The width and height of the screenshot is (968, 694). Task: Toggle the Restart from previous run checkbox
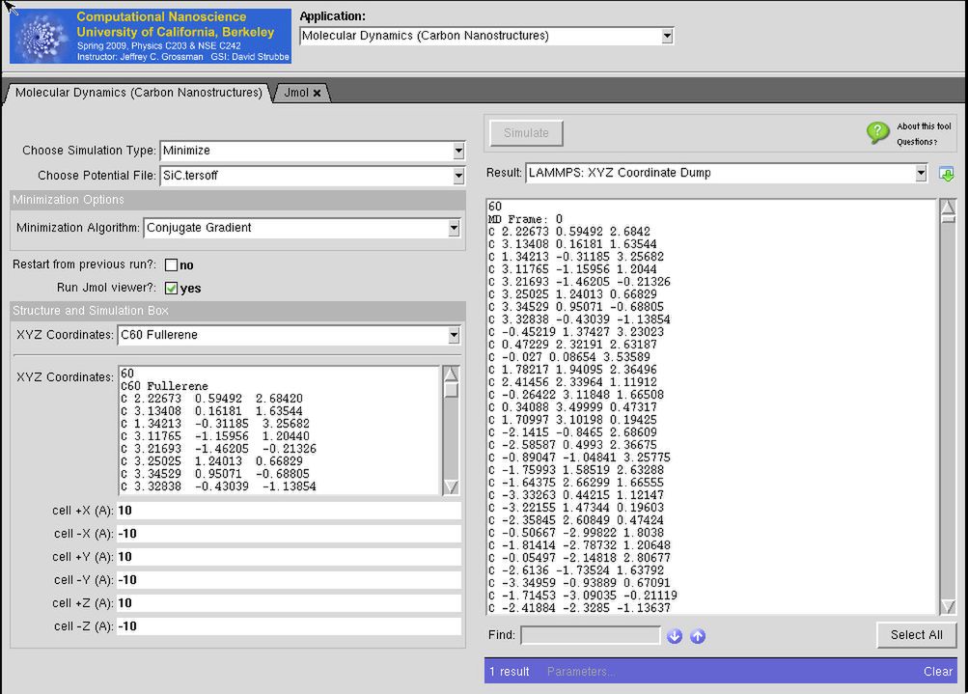pos(171,264)
